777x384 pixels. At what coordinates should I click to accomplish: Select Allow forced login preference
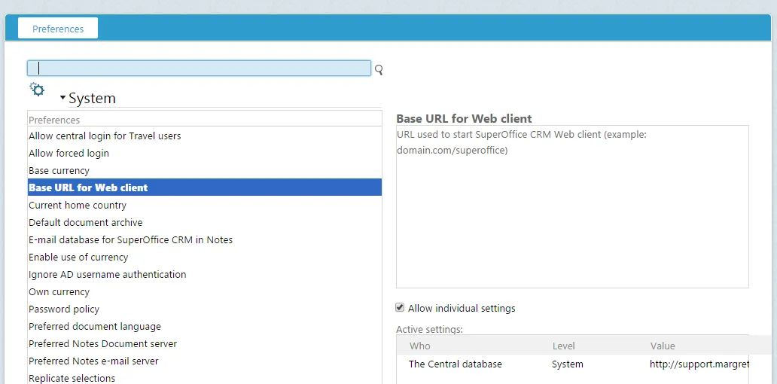69,154
